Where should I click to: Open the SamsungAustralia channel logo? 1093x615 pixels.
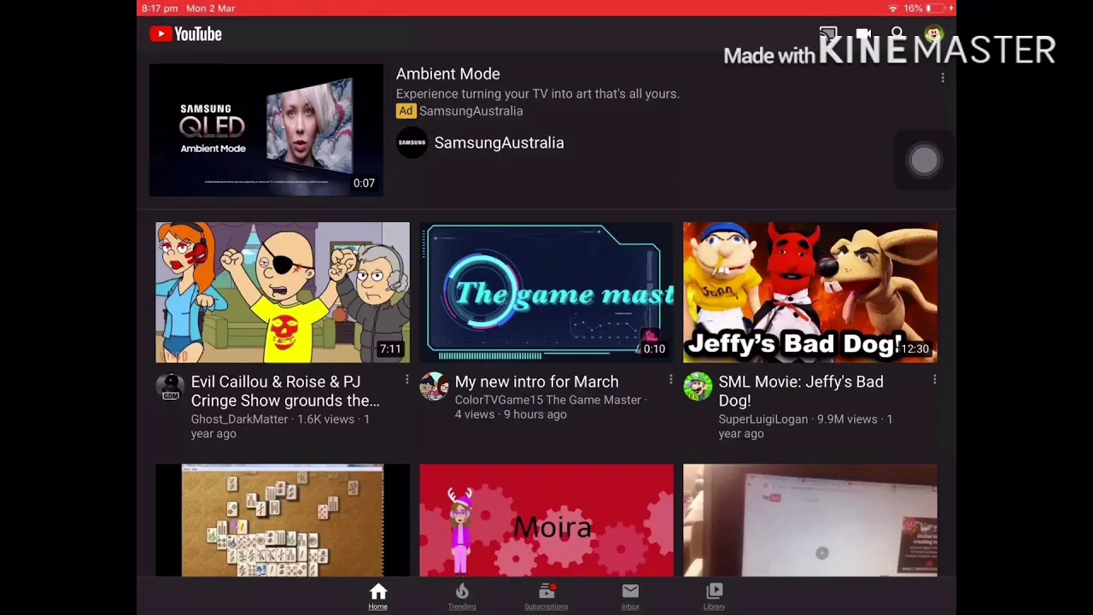pyautogui.click(x=412, y=143)
